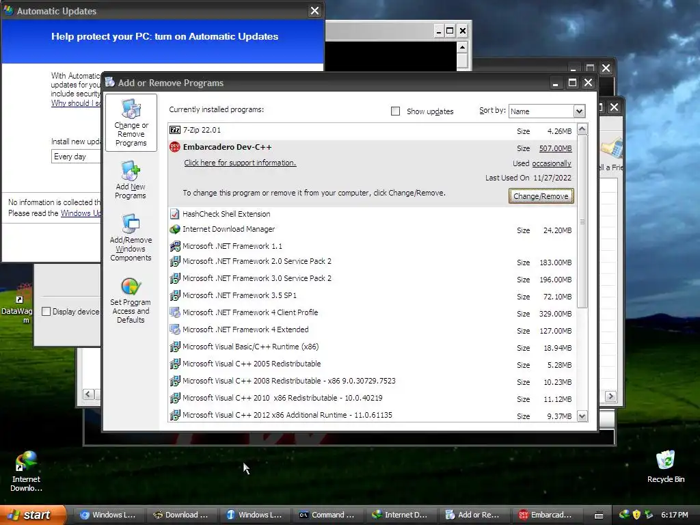Click the .NET Framework 4 Extended icon
This screenshot has width=700, height=525.
175,329
